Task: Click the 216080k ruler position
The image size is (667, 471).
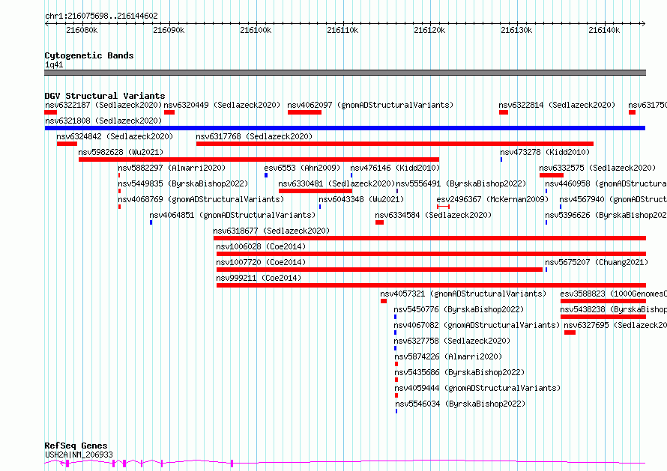Action: pyautogui.click(x=82, y=31)
